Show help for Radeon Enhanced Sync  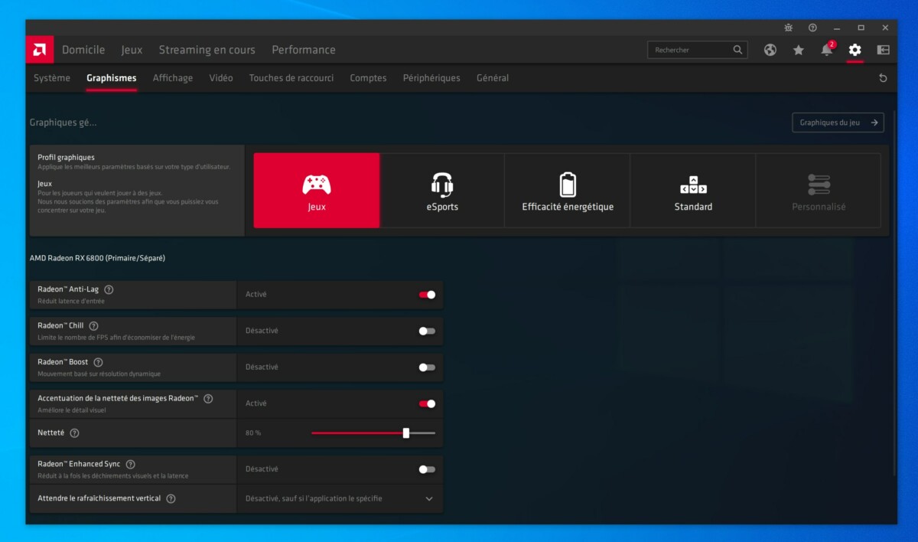tap(130, 464)
